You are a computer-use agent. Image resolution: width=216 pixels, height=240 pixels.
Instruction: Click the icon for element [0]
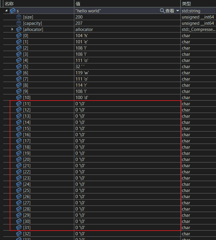19,35
